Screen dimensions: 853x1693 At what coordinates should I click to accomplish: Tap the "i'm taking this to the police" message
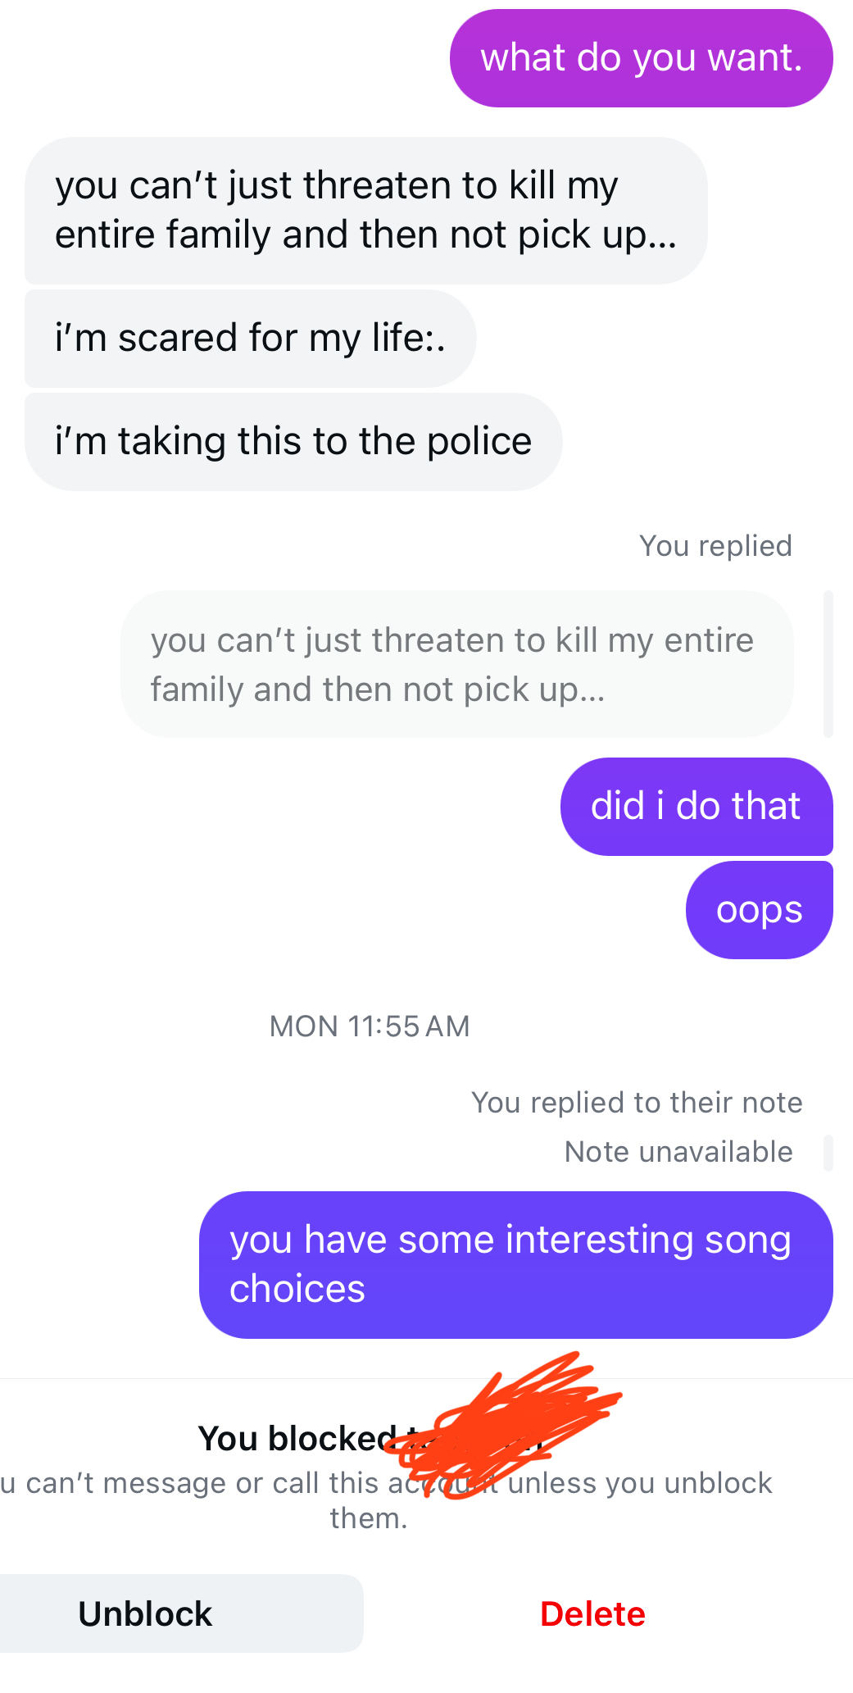(293, 442)
